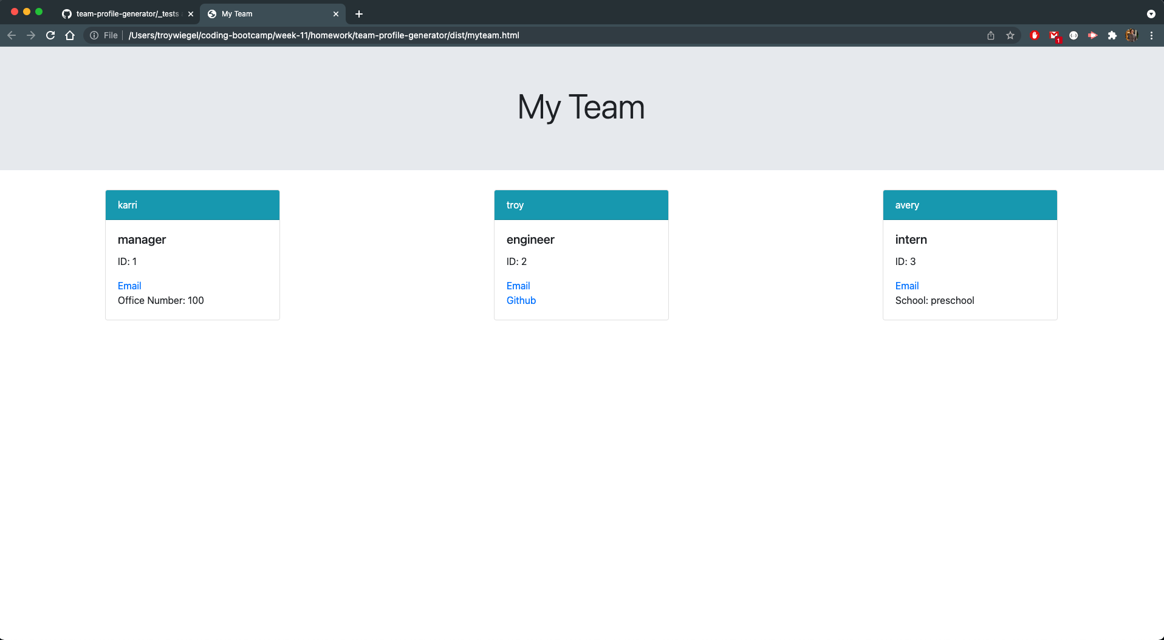This screenshot has height=640, width=1164.
Task: Click the browser back arrow
Action: pyautogui.click(x=12, y=35)
